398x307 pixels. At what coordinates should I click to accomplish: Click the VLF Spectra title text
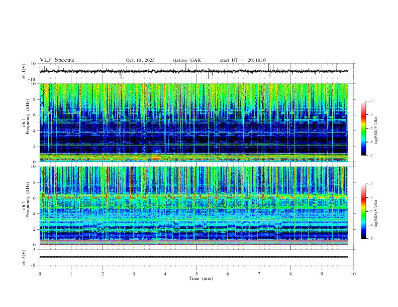point(57,60)
